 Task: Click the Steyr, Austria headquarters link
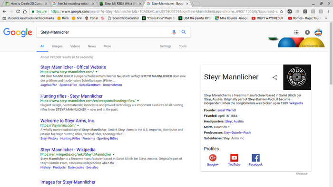(234, 122)
